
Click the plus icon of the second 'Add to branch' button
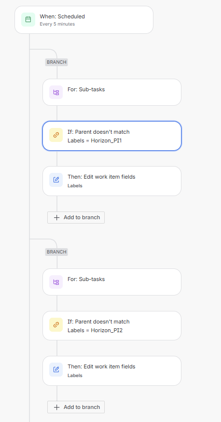pos(56,407)
